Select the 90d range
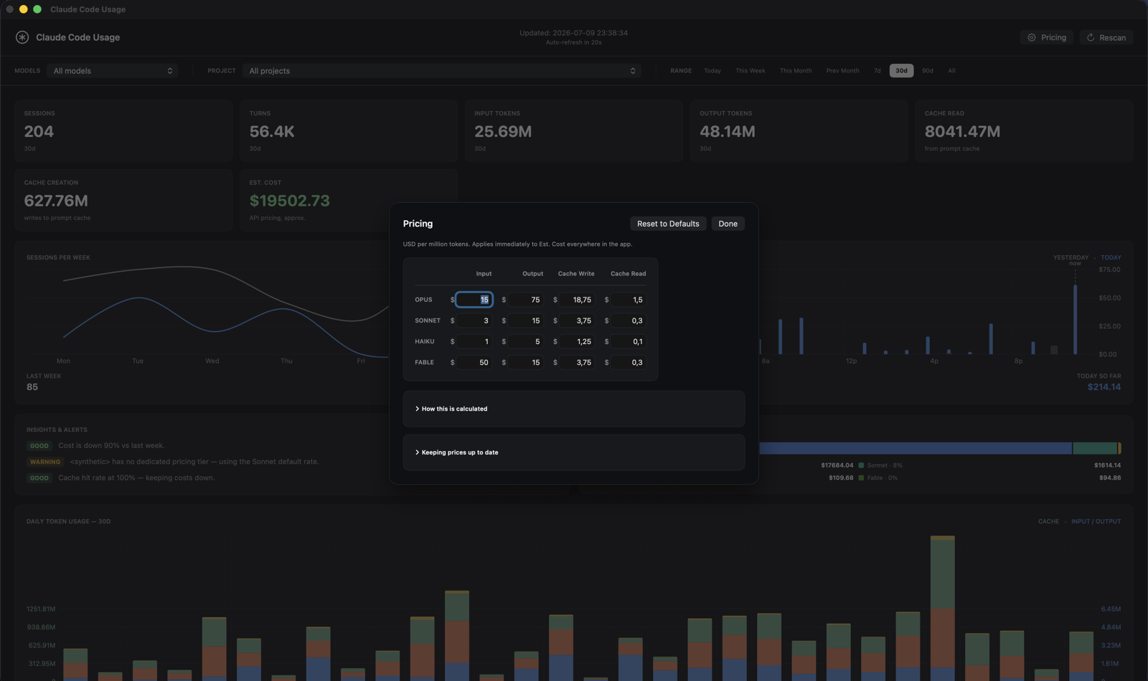 pyautogui.click(x=928, y=71)
